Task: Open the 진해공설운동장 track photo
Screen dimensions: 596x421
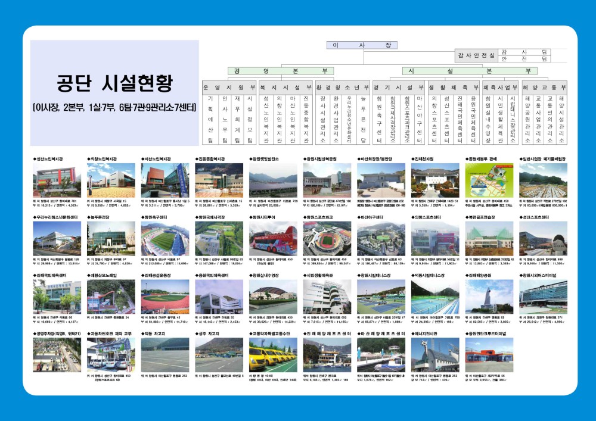Action: coord(165,297)
